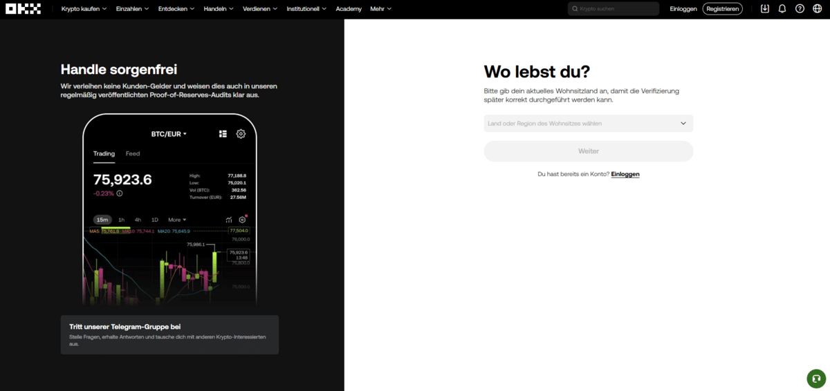Select the Trading tab in mockup
The width and height of the screenshot is (830, 391).
pyautogui.click(x=104, y=153)
